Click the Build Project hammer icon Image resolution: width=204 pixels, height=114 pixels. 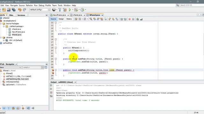pos(60,10)
